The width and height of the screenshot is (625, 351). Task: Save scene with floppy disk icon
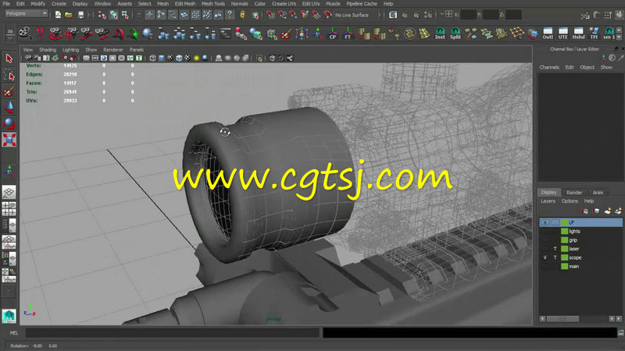pos(81,15)
